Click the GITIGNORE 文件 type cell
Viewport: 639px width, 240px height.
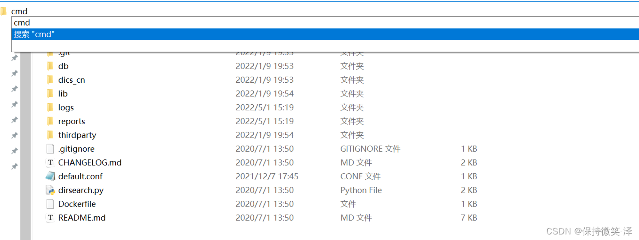coord(370,149)
